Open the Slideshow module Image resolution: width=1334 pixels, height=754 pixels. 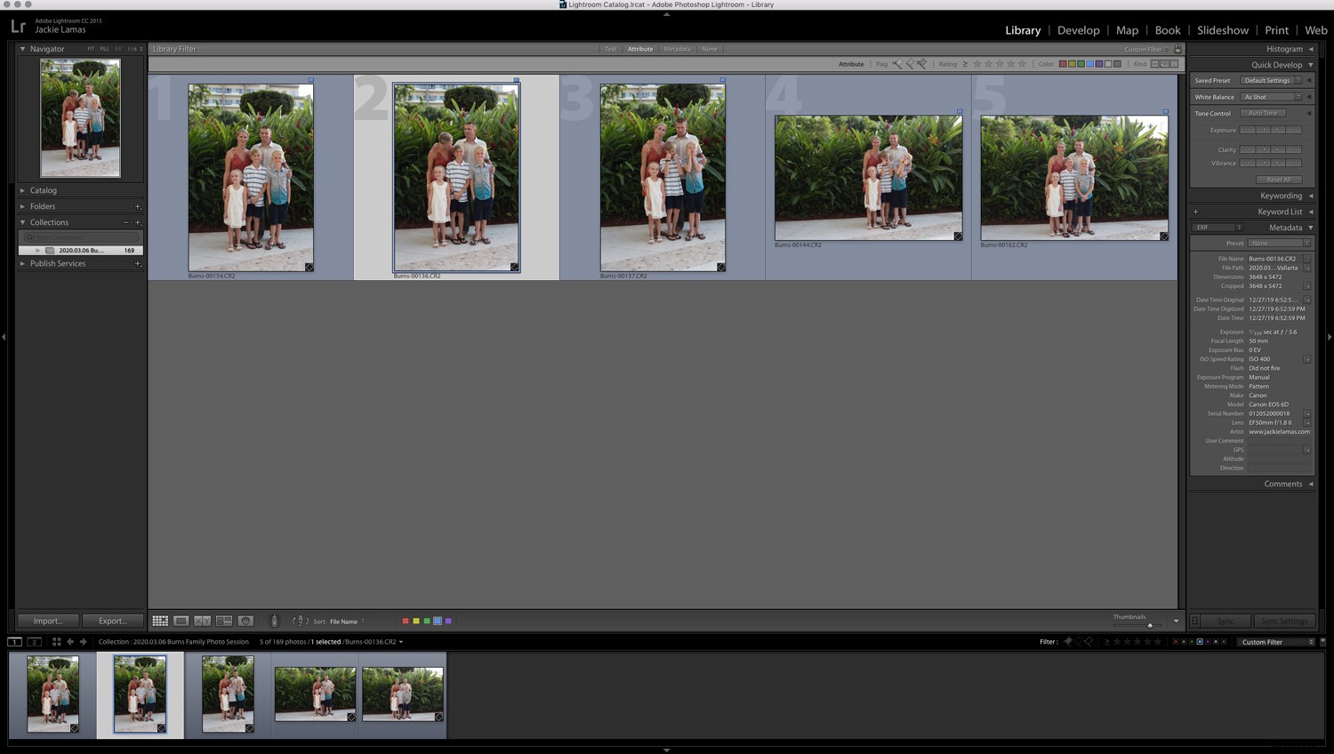(1223, 29)
